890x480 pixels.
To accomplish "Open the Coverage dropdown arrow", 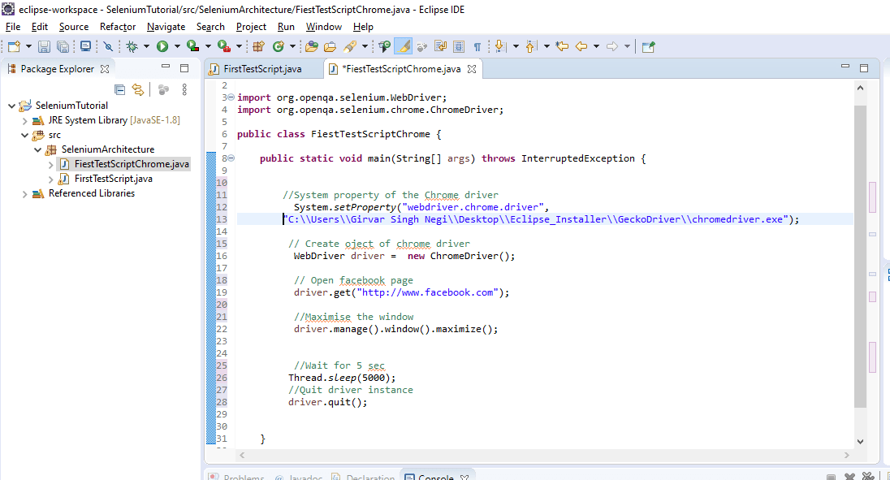I will 209,46.
